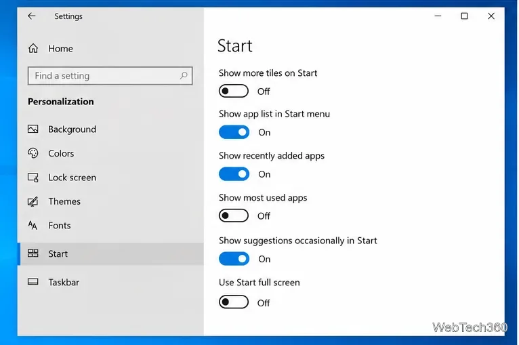The image size is (519, 345).
Task: Minimize the Settings window
Action: tap(438, 16)
